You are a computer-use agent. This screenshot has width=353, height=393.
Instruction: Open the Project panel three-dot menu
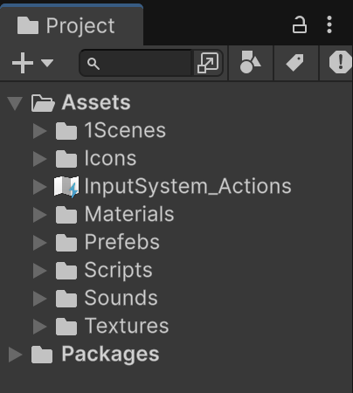(x=329, y=24)
